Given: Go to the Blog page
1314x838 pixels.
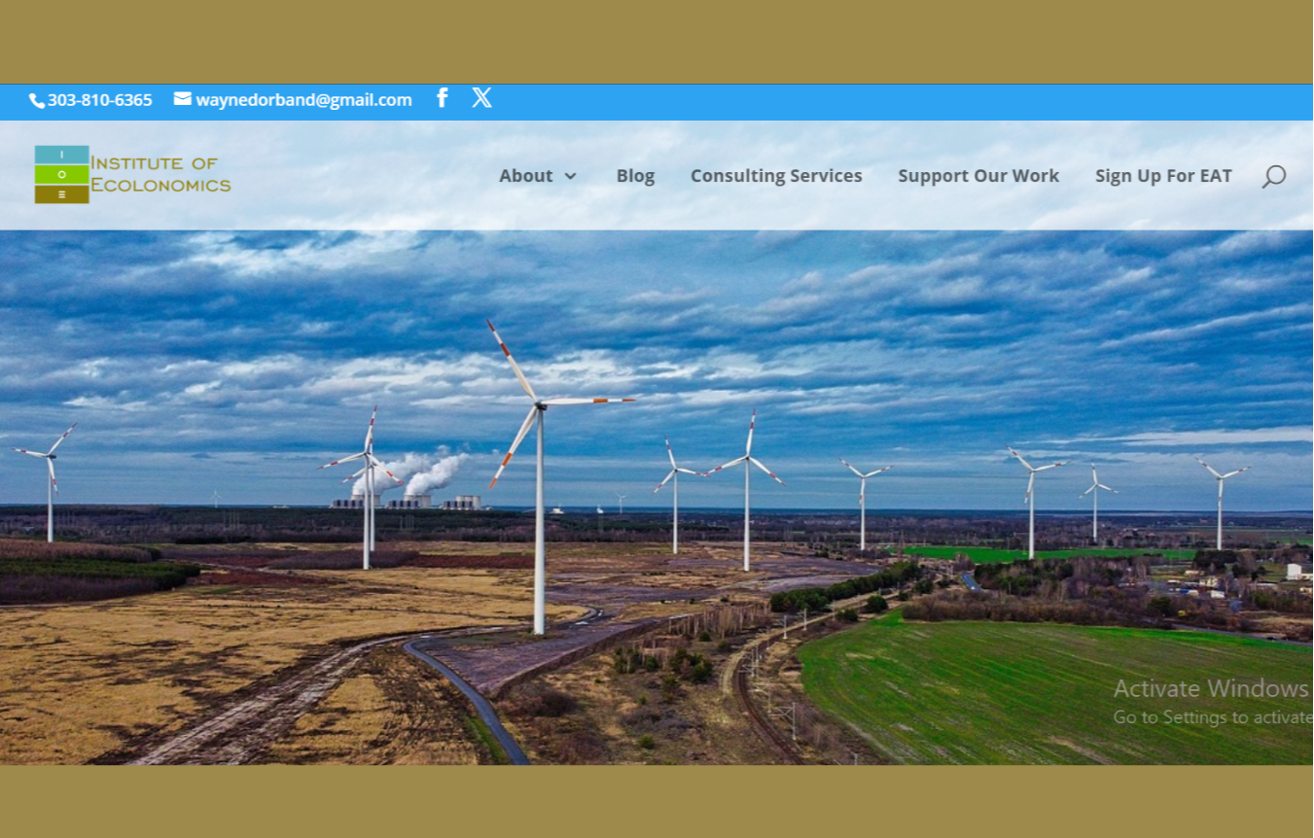Looking at the screenshot, I should point(635,176).
